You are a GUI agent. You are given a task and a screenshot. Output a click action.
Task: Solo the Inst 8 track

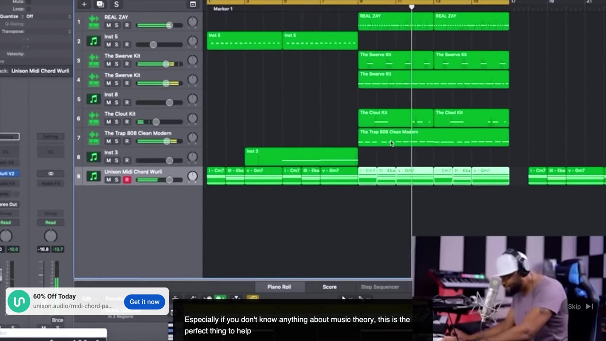click(116, 103)
